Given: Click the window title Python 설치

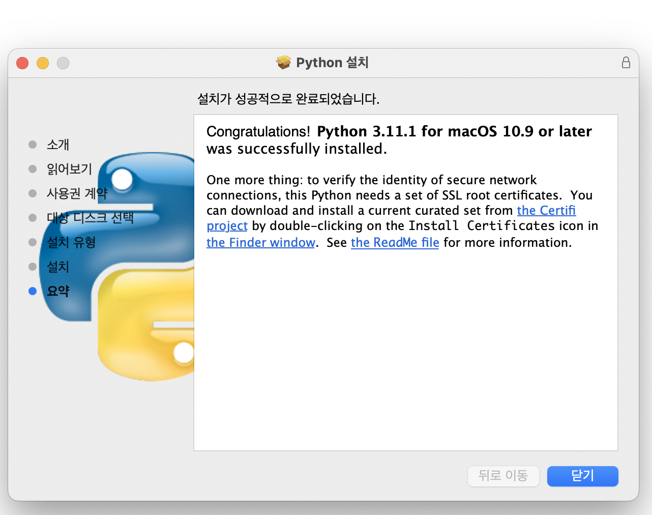Looking at the screenshot, I should click(x=332, y=63).
